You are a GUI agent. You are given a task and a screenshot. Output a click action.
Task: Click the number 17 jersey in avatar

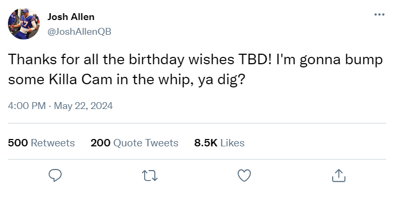[25, 24]
